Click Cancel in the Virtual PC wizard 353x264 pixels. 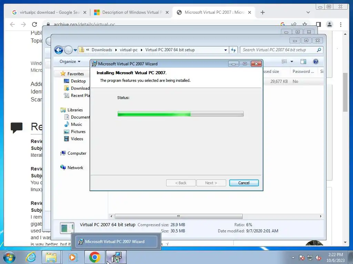point(244,183)
